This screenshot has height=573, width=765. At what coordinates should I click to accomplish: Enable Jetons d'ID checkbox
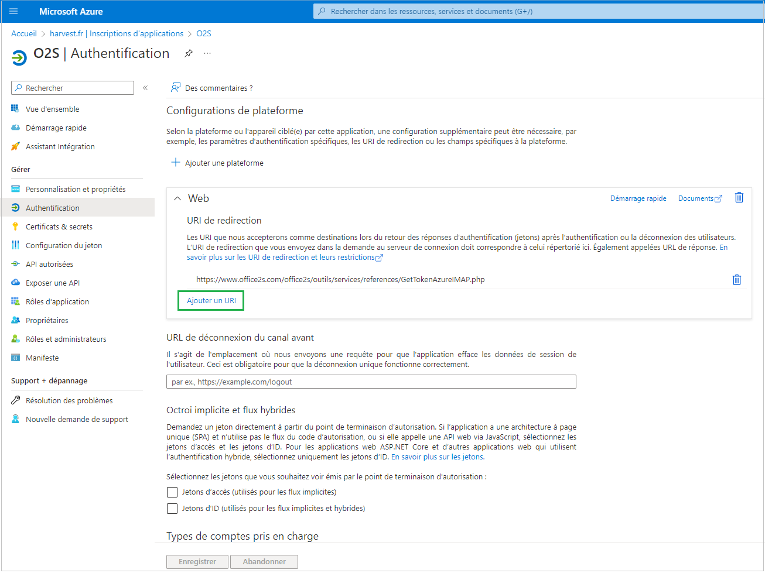(x=172, y=509)
